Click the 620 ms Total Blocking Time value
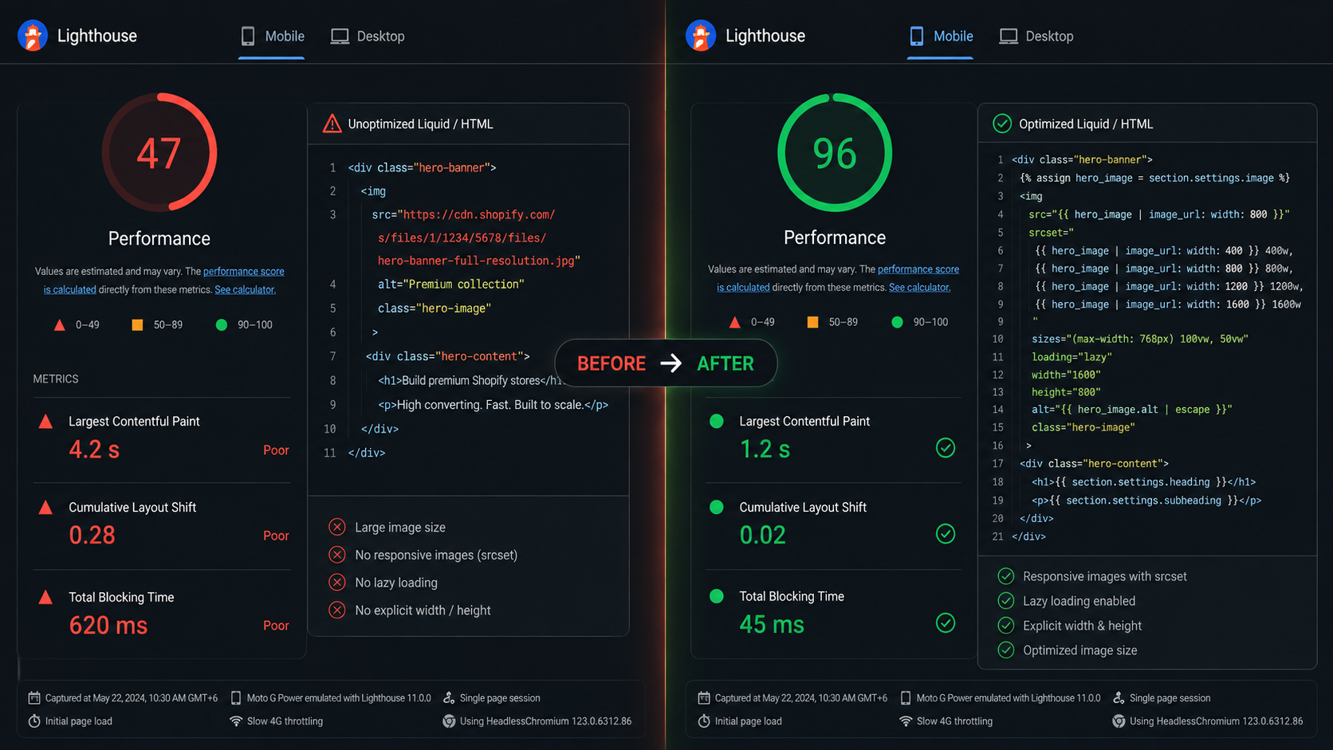1333x750 pixels. [x=108, y=626]
